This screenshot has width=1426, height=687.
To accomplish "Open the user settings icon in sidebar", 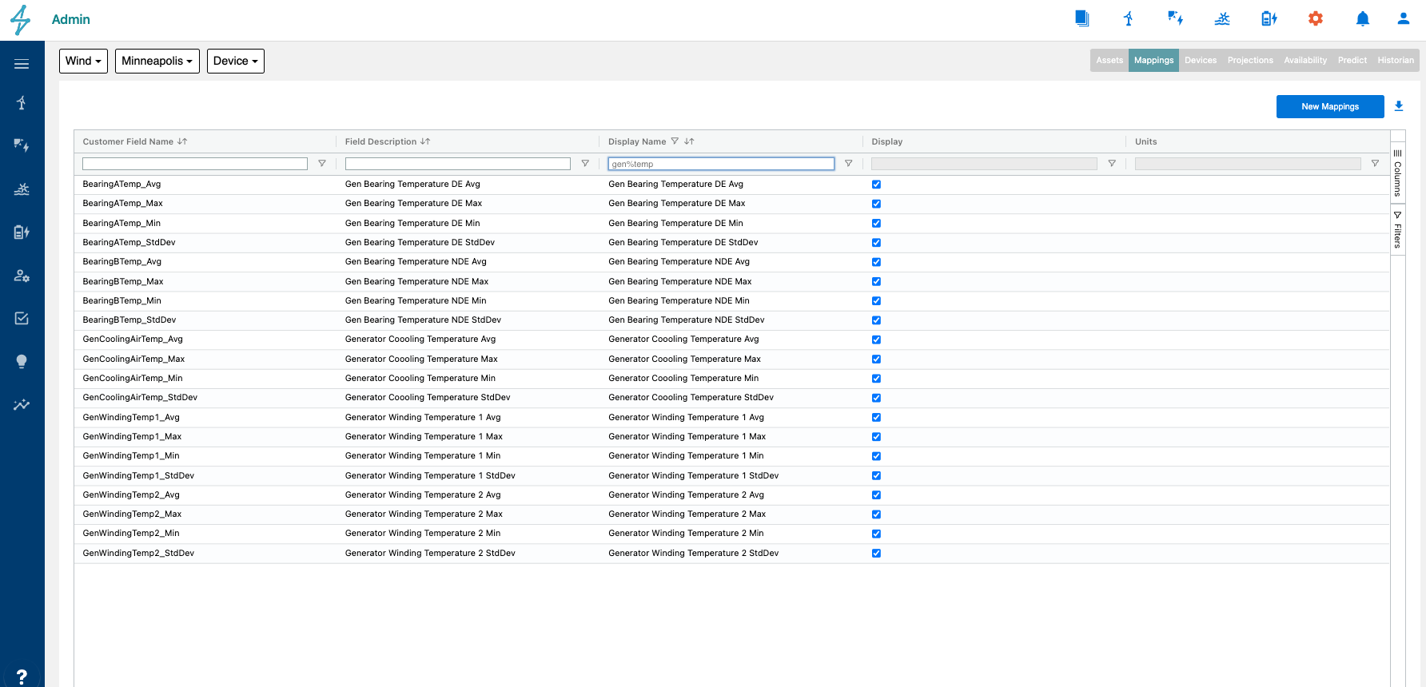I will coord(22,276).
